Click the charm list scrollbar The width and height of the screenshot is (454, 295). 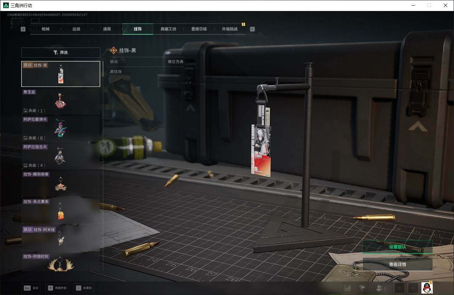point(103,68)
